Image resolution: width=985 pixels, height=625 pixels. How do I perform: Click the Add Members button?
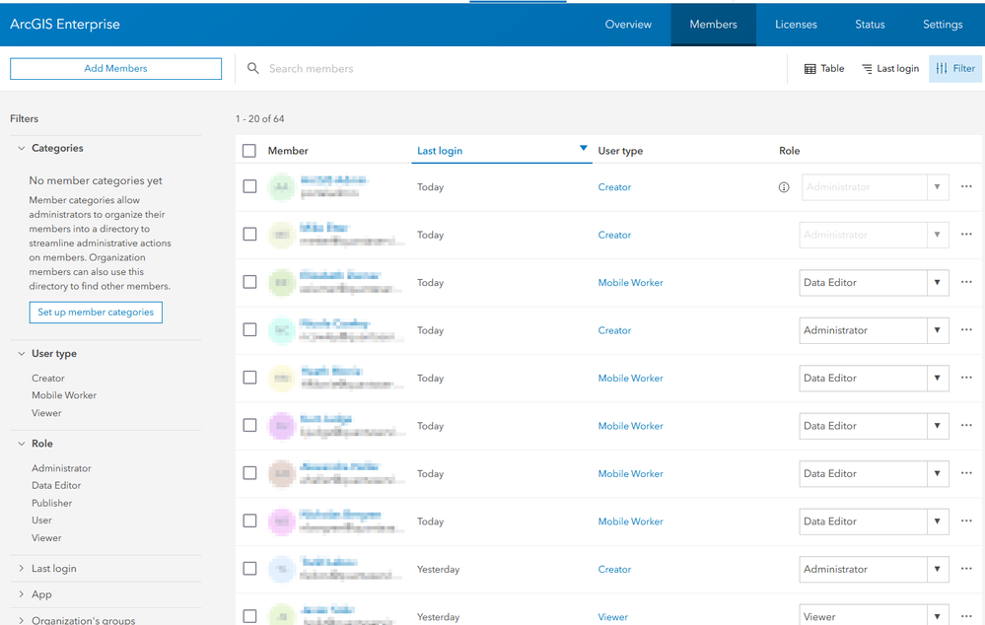tap(115, 68)
